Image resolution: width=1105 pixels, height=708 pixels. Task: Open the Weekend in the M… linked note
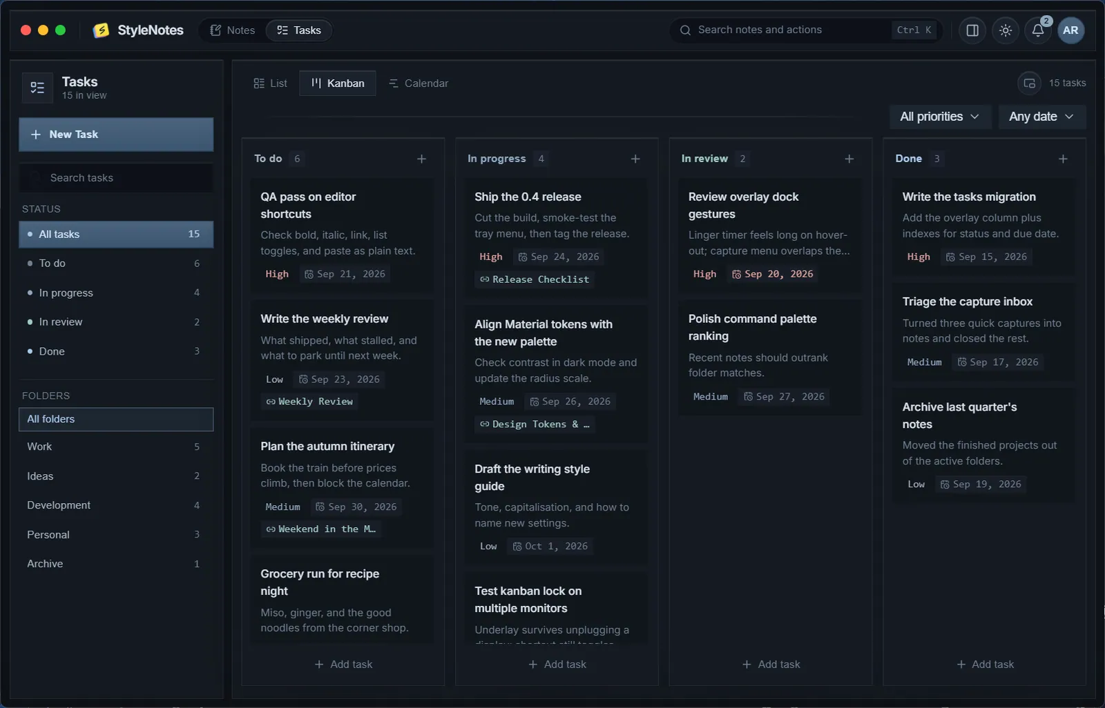[x=321, y=529]
